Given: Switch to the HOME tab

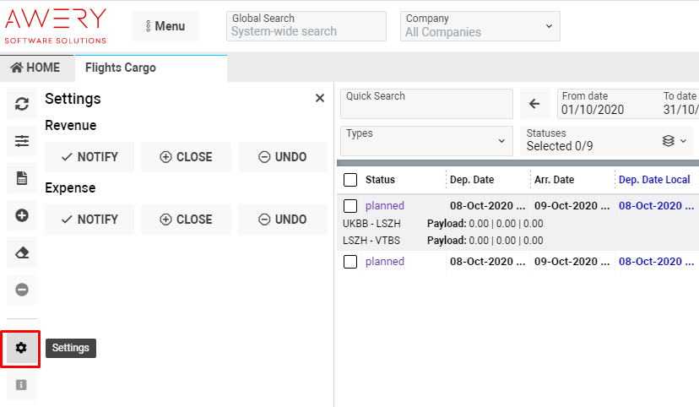Looking at the screenshot, I should [x=35, y=68].
